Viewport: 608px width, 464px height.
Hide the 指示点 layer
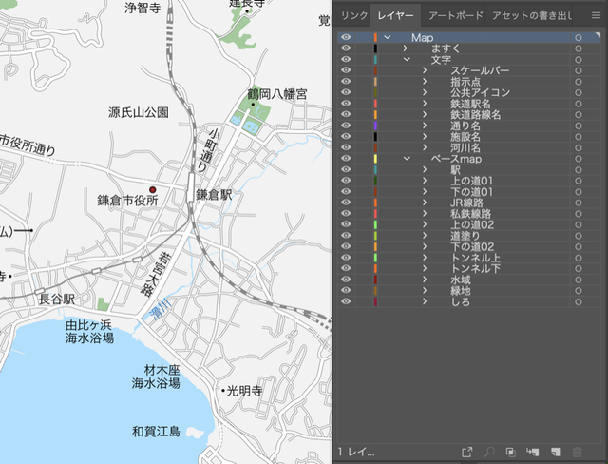point(346,81)
